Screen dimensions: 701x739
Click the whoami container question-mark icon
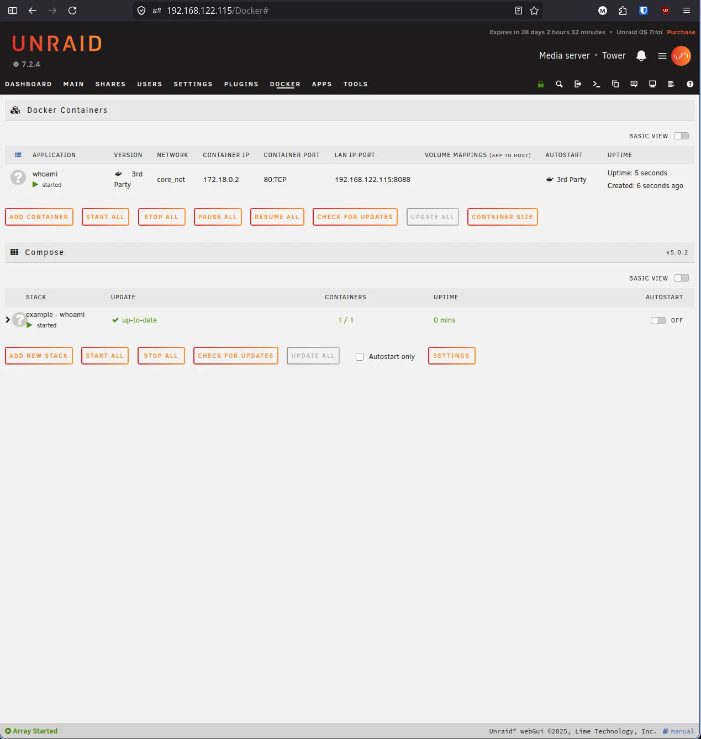(18, 178)
